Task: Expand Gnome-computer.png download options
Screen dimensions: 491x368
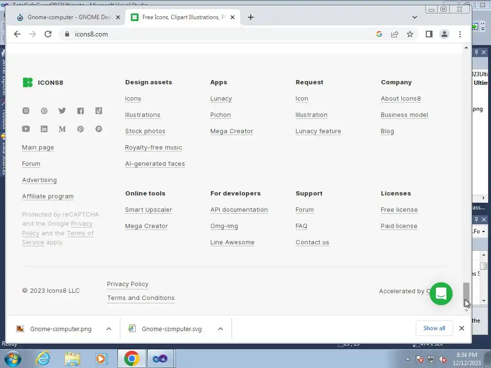Action: coord(109,329)
